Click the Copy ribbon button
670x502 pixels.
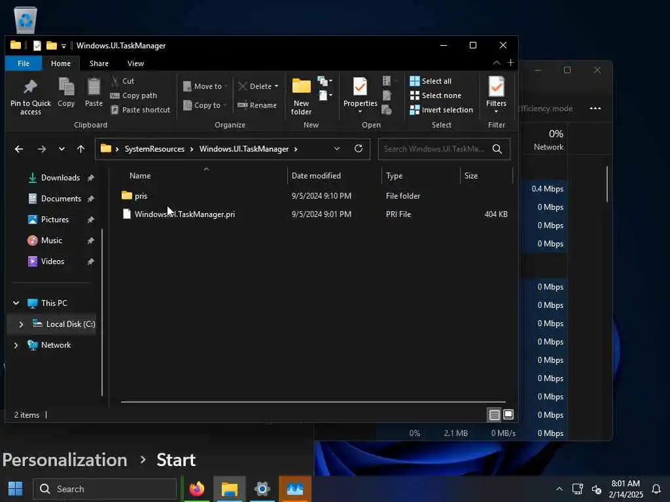coord(66,92)
